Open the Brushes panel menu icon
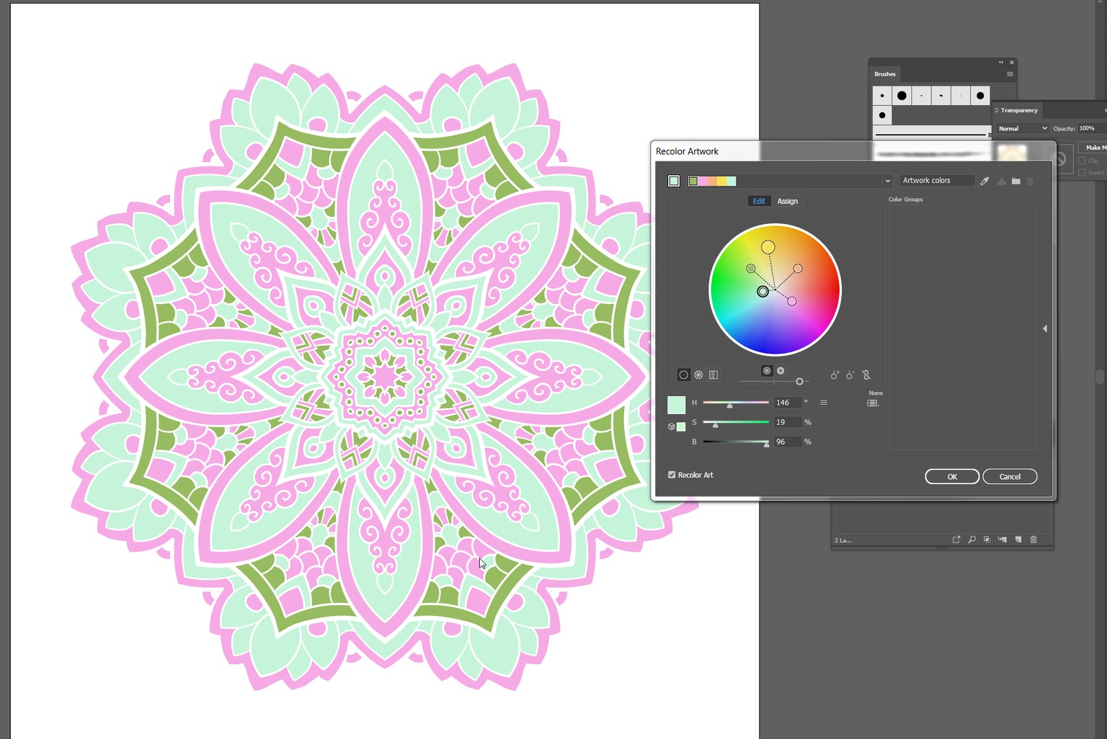This screenshot has width=1107, height=739. [1010, 74]
